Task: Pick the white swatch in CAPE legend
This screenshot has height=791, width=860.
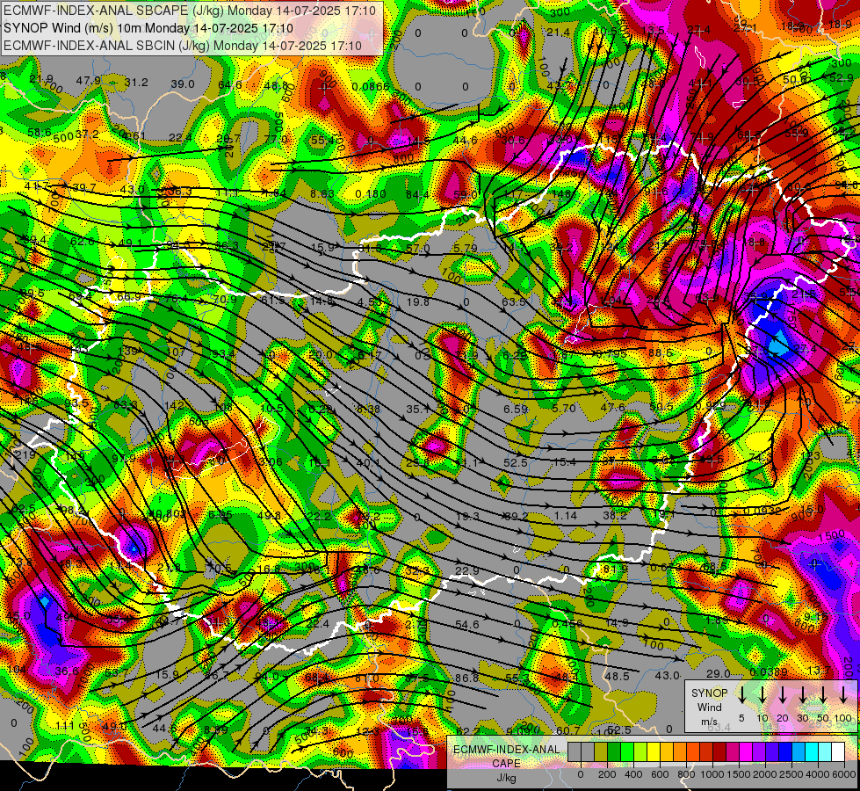Action: 838,751
